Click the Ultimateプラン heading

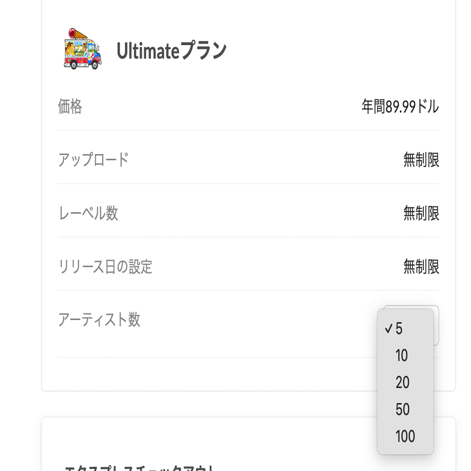(x=171, y=51)
